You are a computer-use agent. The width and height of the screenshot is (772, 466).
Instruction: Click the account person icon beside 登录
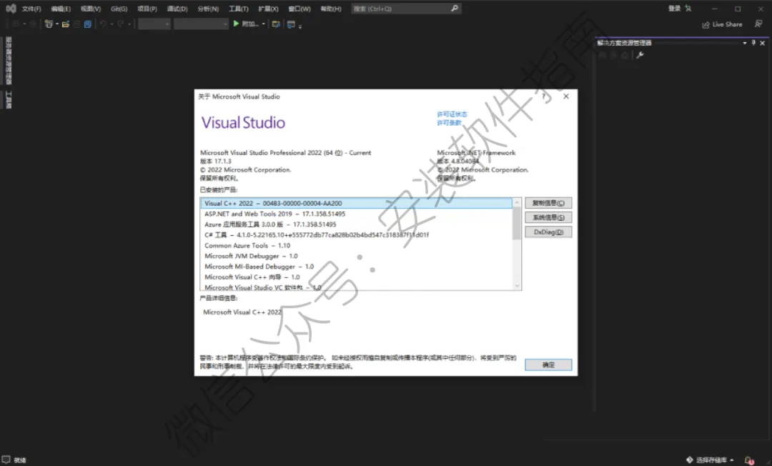point(688,9)
